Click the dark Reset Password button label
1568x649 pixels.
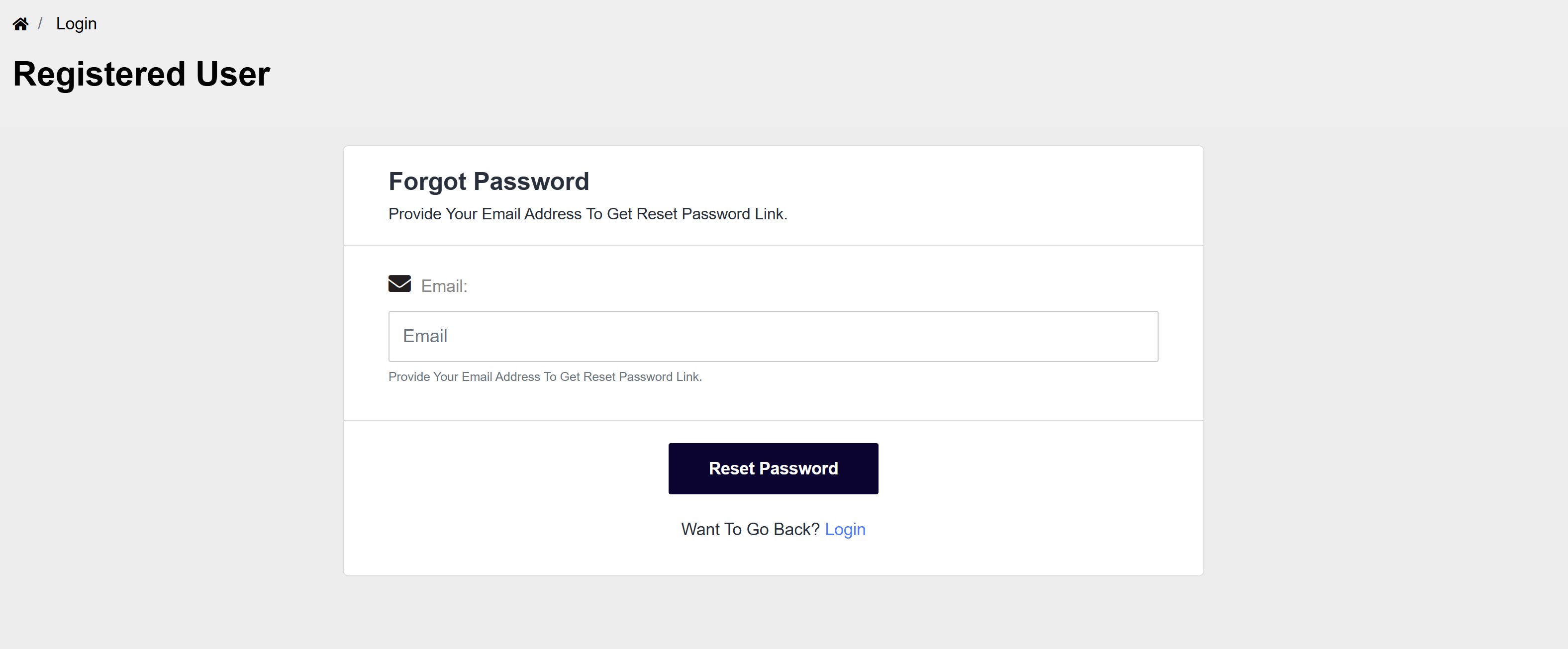coord(773,468)
